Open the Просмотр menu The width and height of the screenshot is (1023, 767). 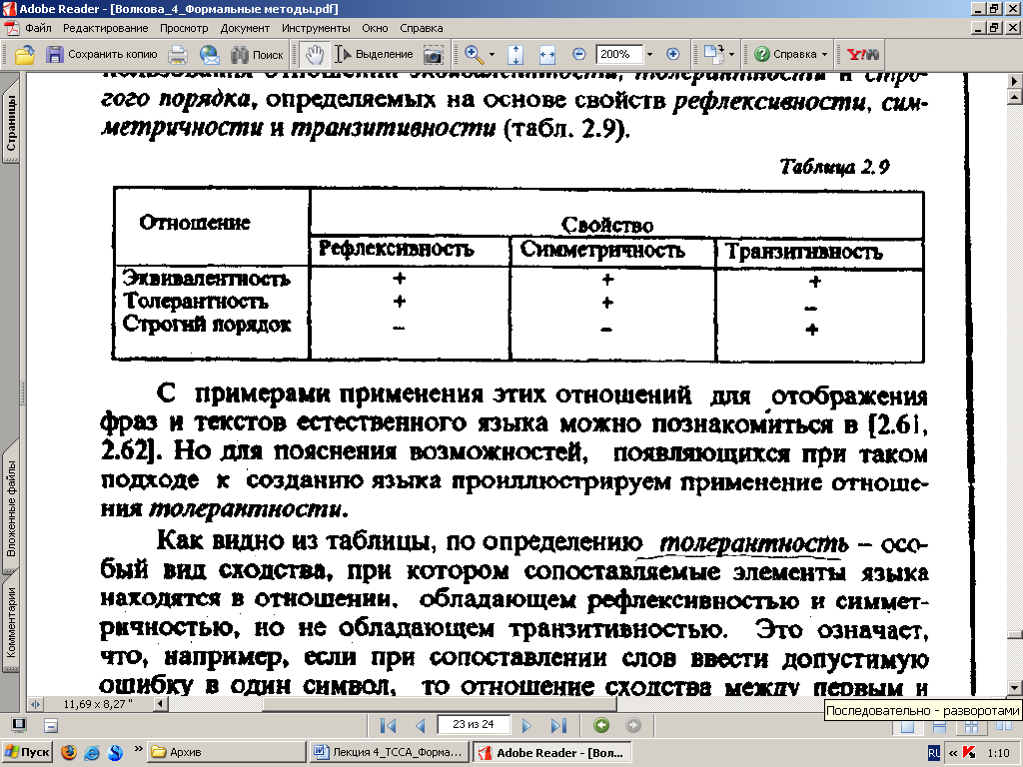(184, 28)
